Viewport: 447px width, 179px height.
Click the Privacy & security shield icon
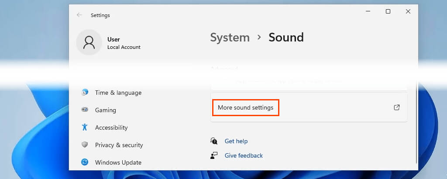85,145
